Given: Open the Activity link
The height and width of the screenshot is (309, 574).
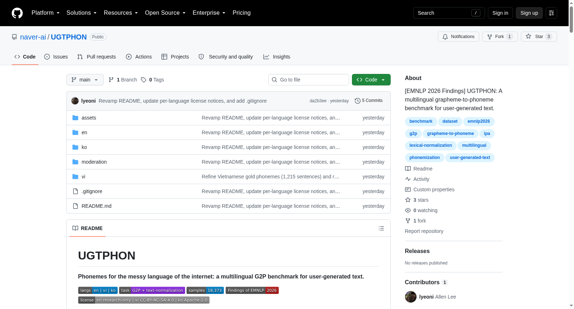Looking at the screenshot, I should (x=417, y=179).
